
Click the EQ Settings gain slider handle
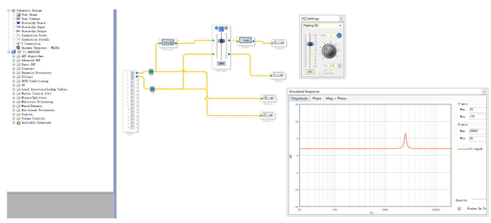310,44
